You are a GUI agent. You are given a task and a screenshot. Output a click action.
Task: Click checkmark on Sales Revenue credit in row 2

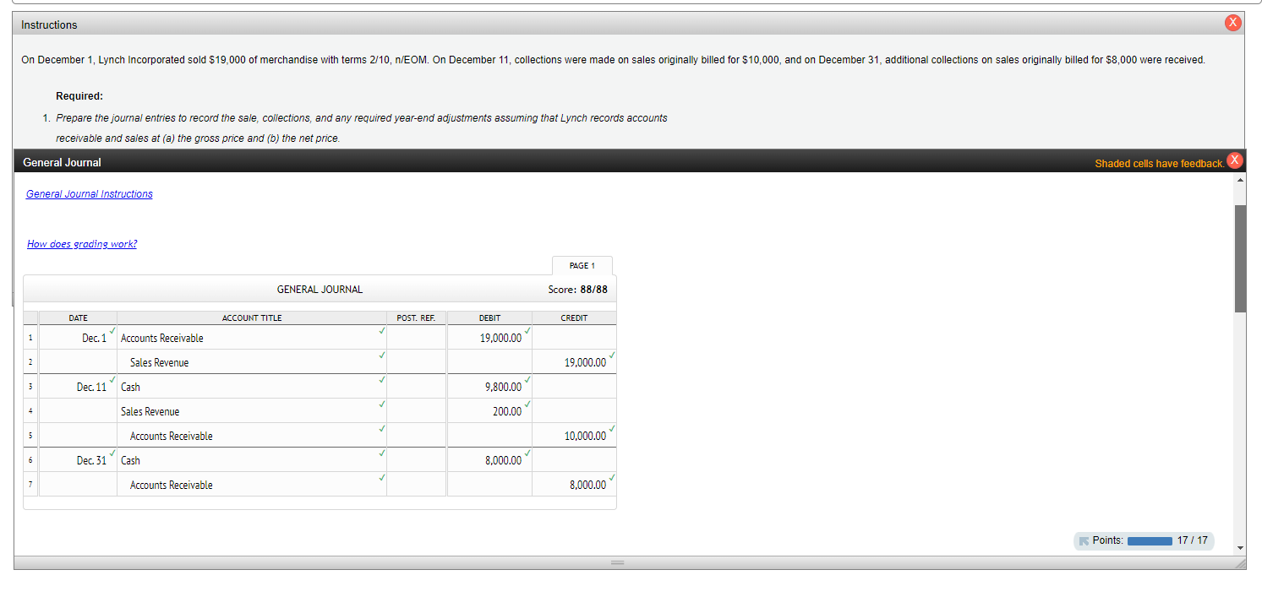pyautogui.click(x=612, y=355)
